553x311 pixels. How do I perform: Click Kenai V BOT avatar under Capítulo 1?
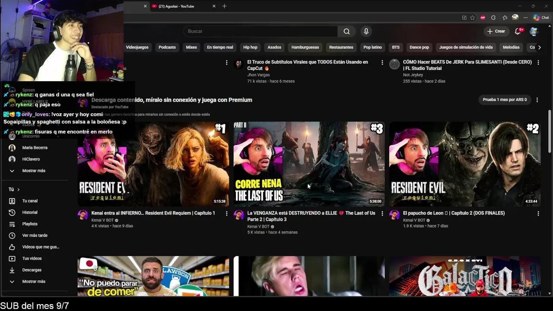tap(83, 215)
